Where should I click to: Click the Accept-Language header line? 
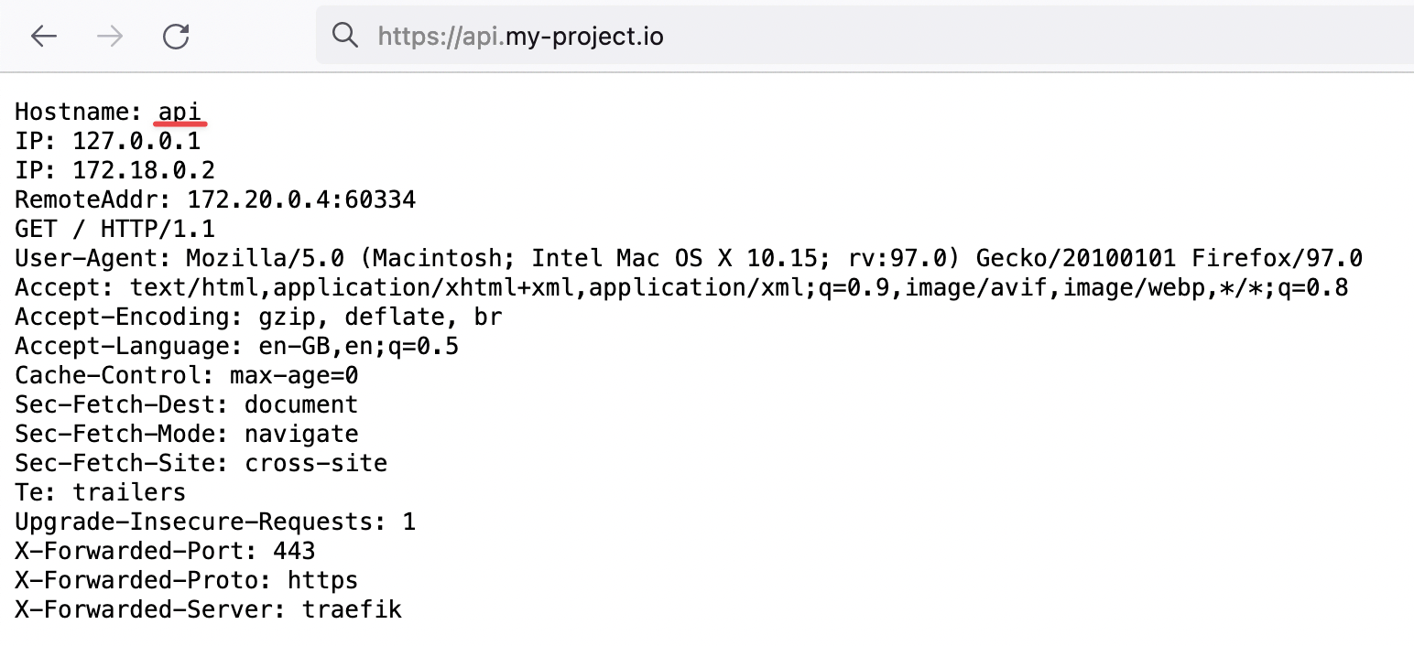[236, 346]
